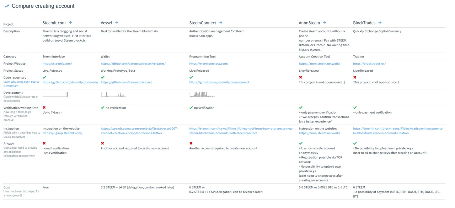Select the 'Trading' category cell
This screenshot has width=455, height=208.
pyautogui.click(x=358, y=56)
